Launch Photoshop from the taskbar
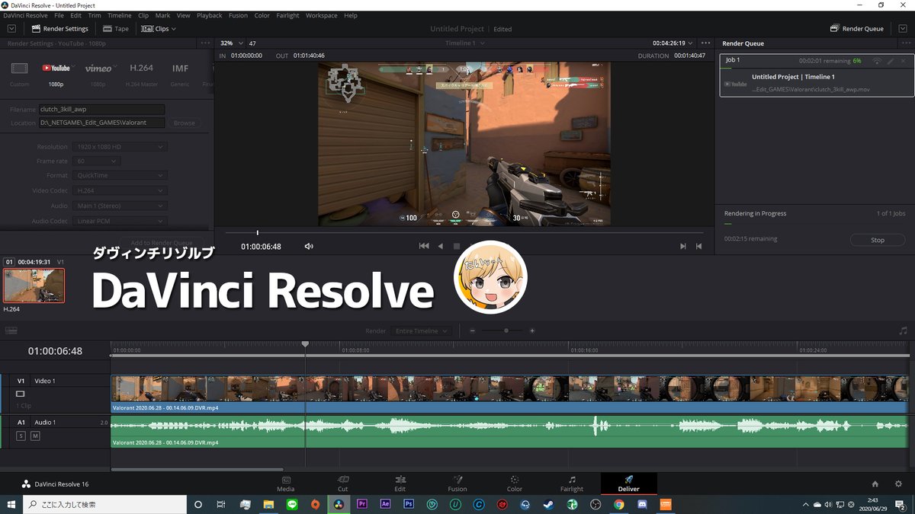Image resolution: width=915 pixels, height=514 pixels. coord(409,504)
